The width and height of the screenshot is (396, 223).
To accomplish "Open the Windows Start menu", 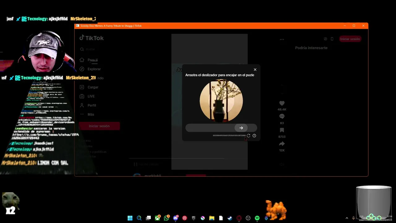I will [130, 218].
